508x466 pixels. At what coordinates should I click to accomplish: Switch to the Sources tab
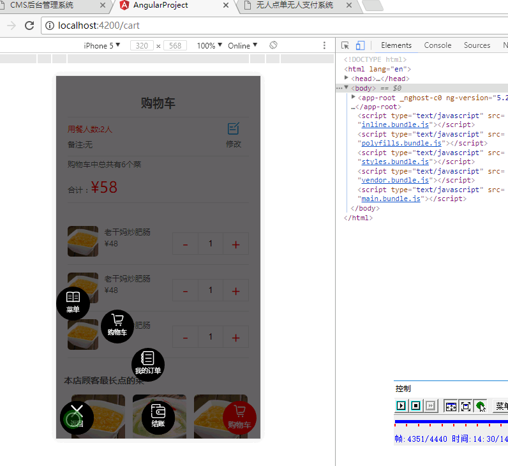tap(477, 45)
